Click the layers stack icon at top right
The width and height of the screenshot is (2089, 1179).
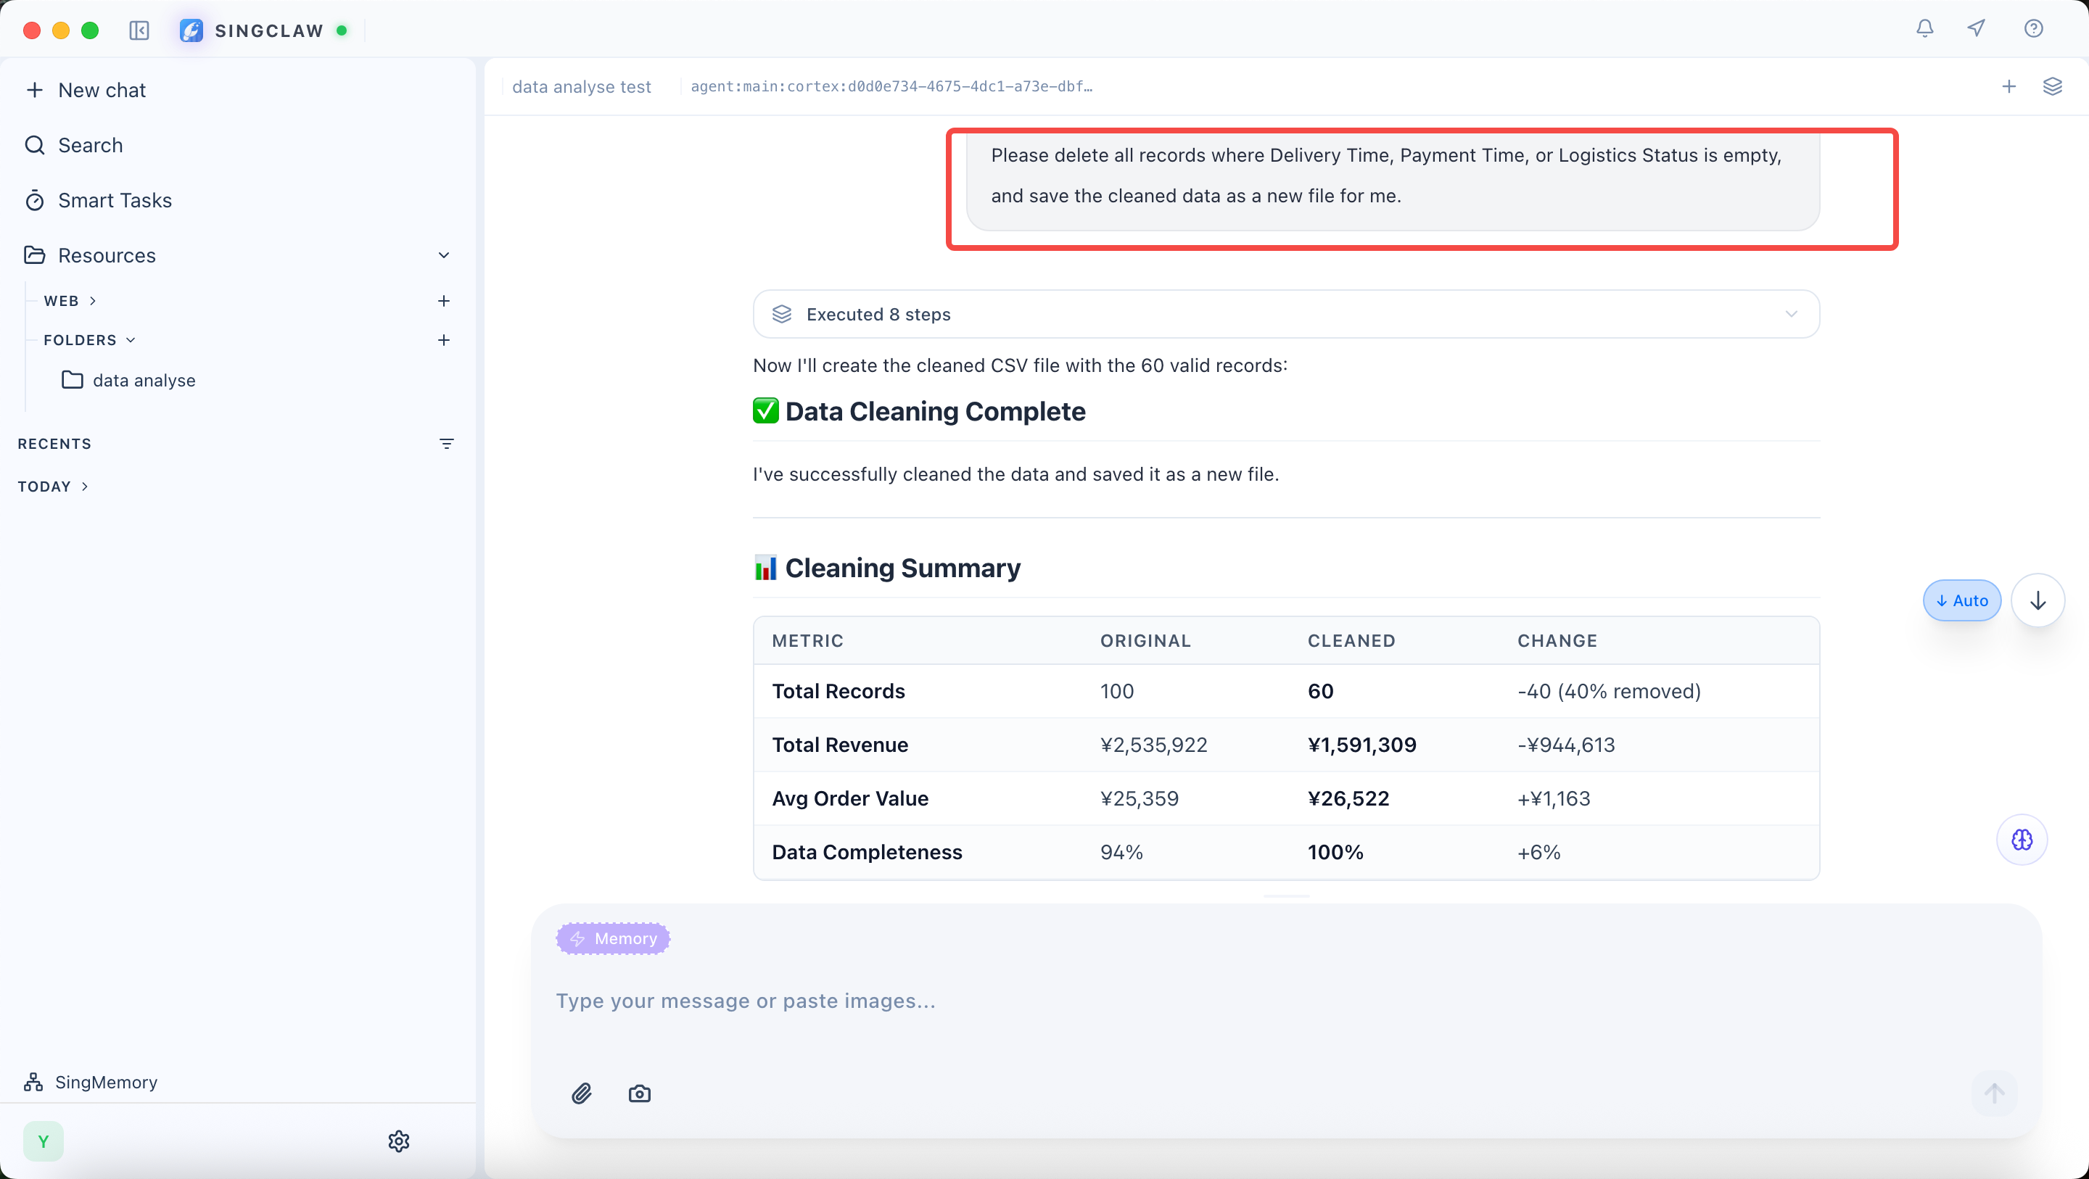click(2052, 87)
